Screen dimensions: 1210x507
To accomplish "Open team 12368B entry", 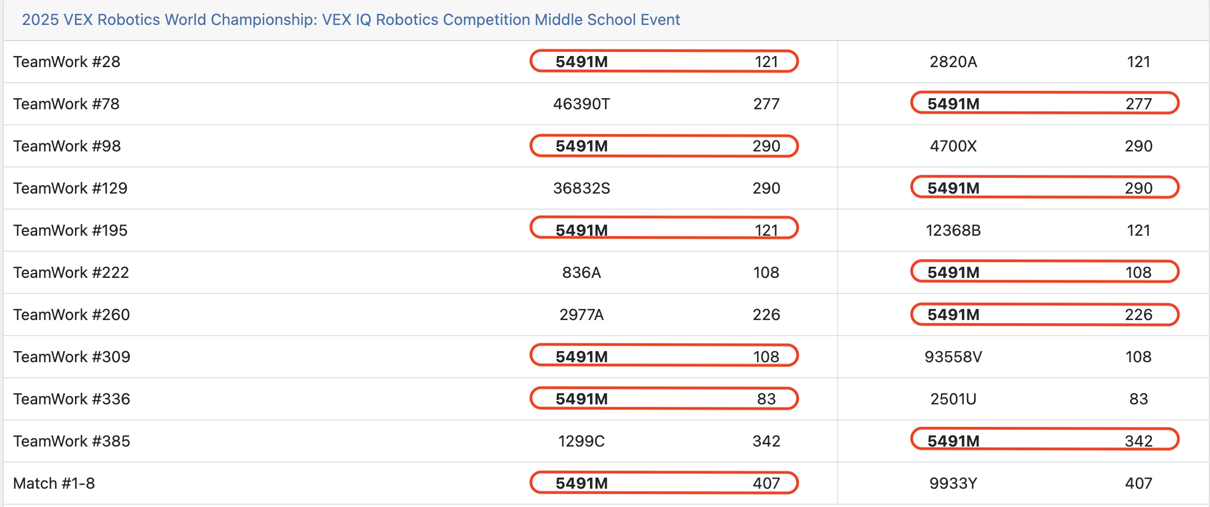I will [953, 230].
